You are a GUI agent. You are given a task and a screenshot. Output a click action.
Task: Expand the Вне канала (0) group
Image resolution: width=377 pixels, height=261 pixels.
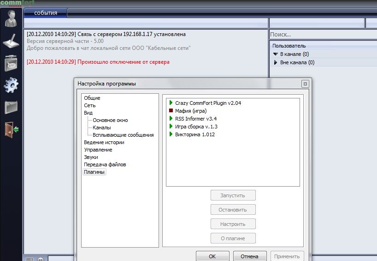pyautogui.click(x=276, y=62)
